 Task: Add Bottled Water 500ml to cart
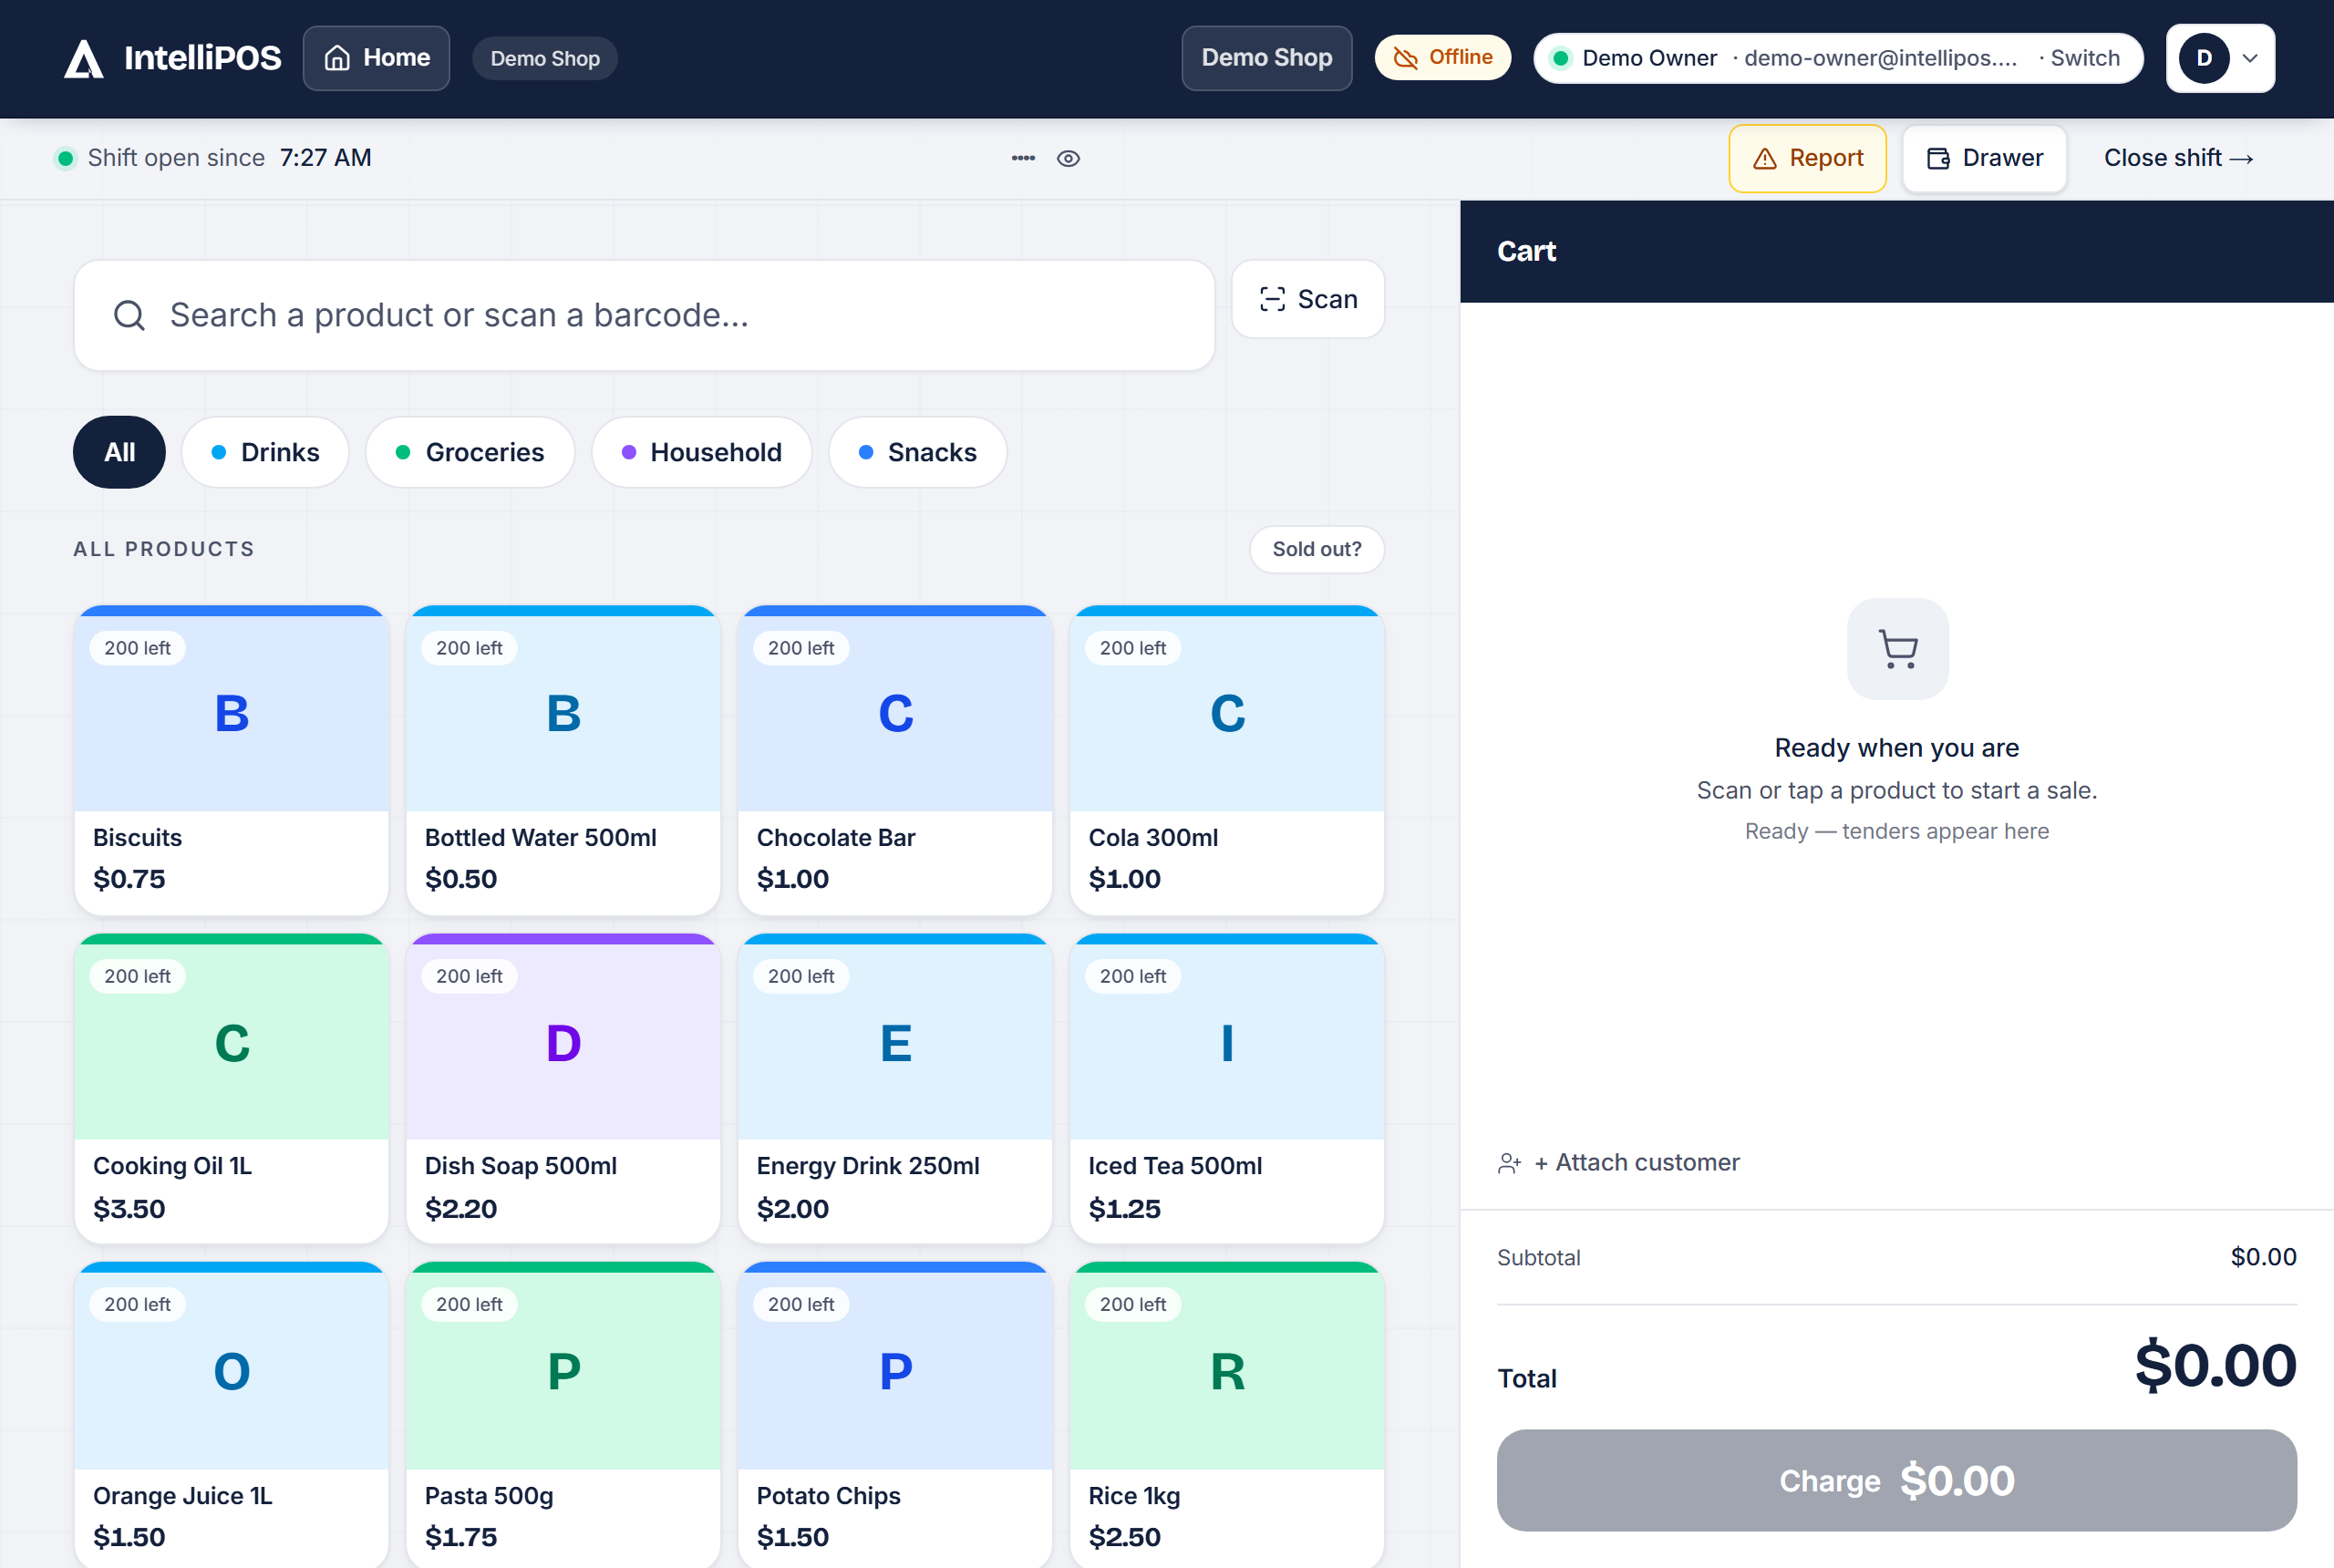point(563,760)
